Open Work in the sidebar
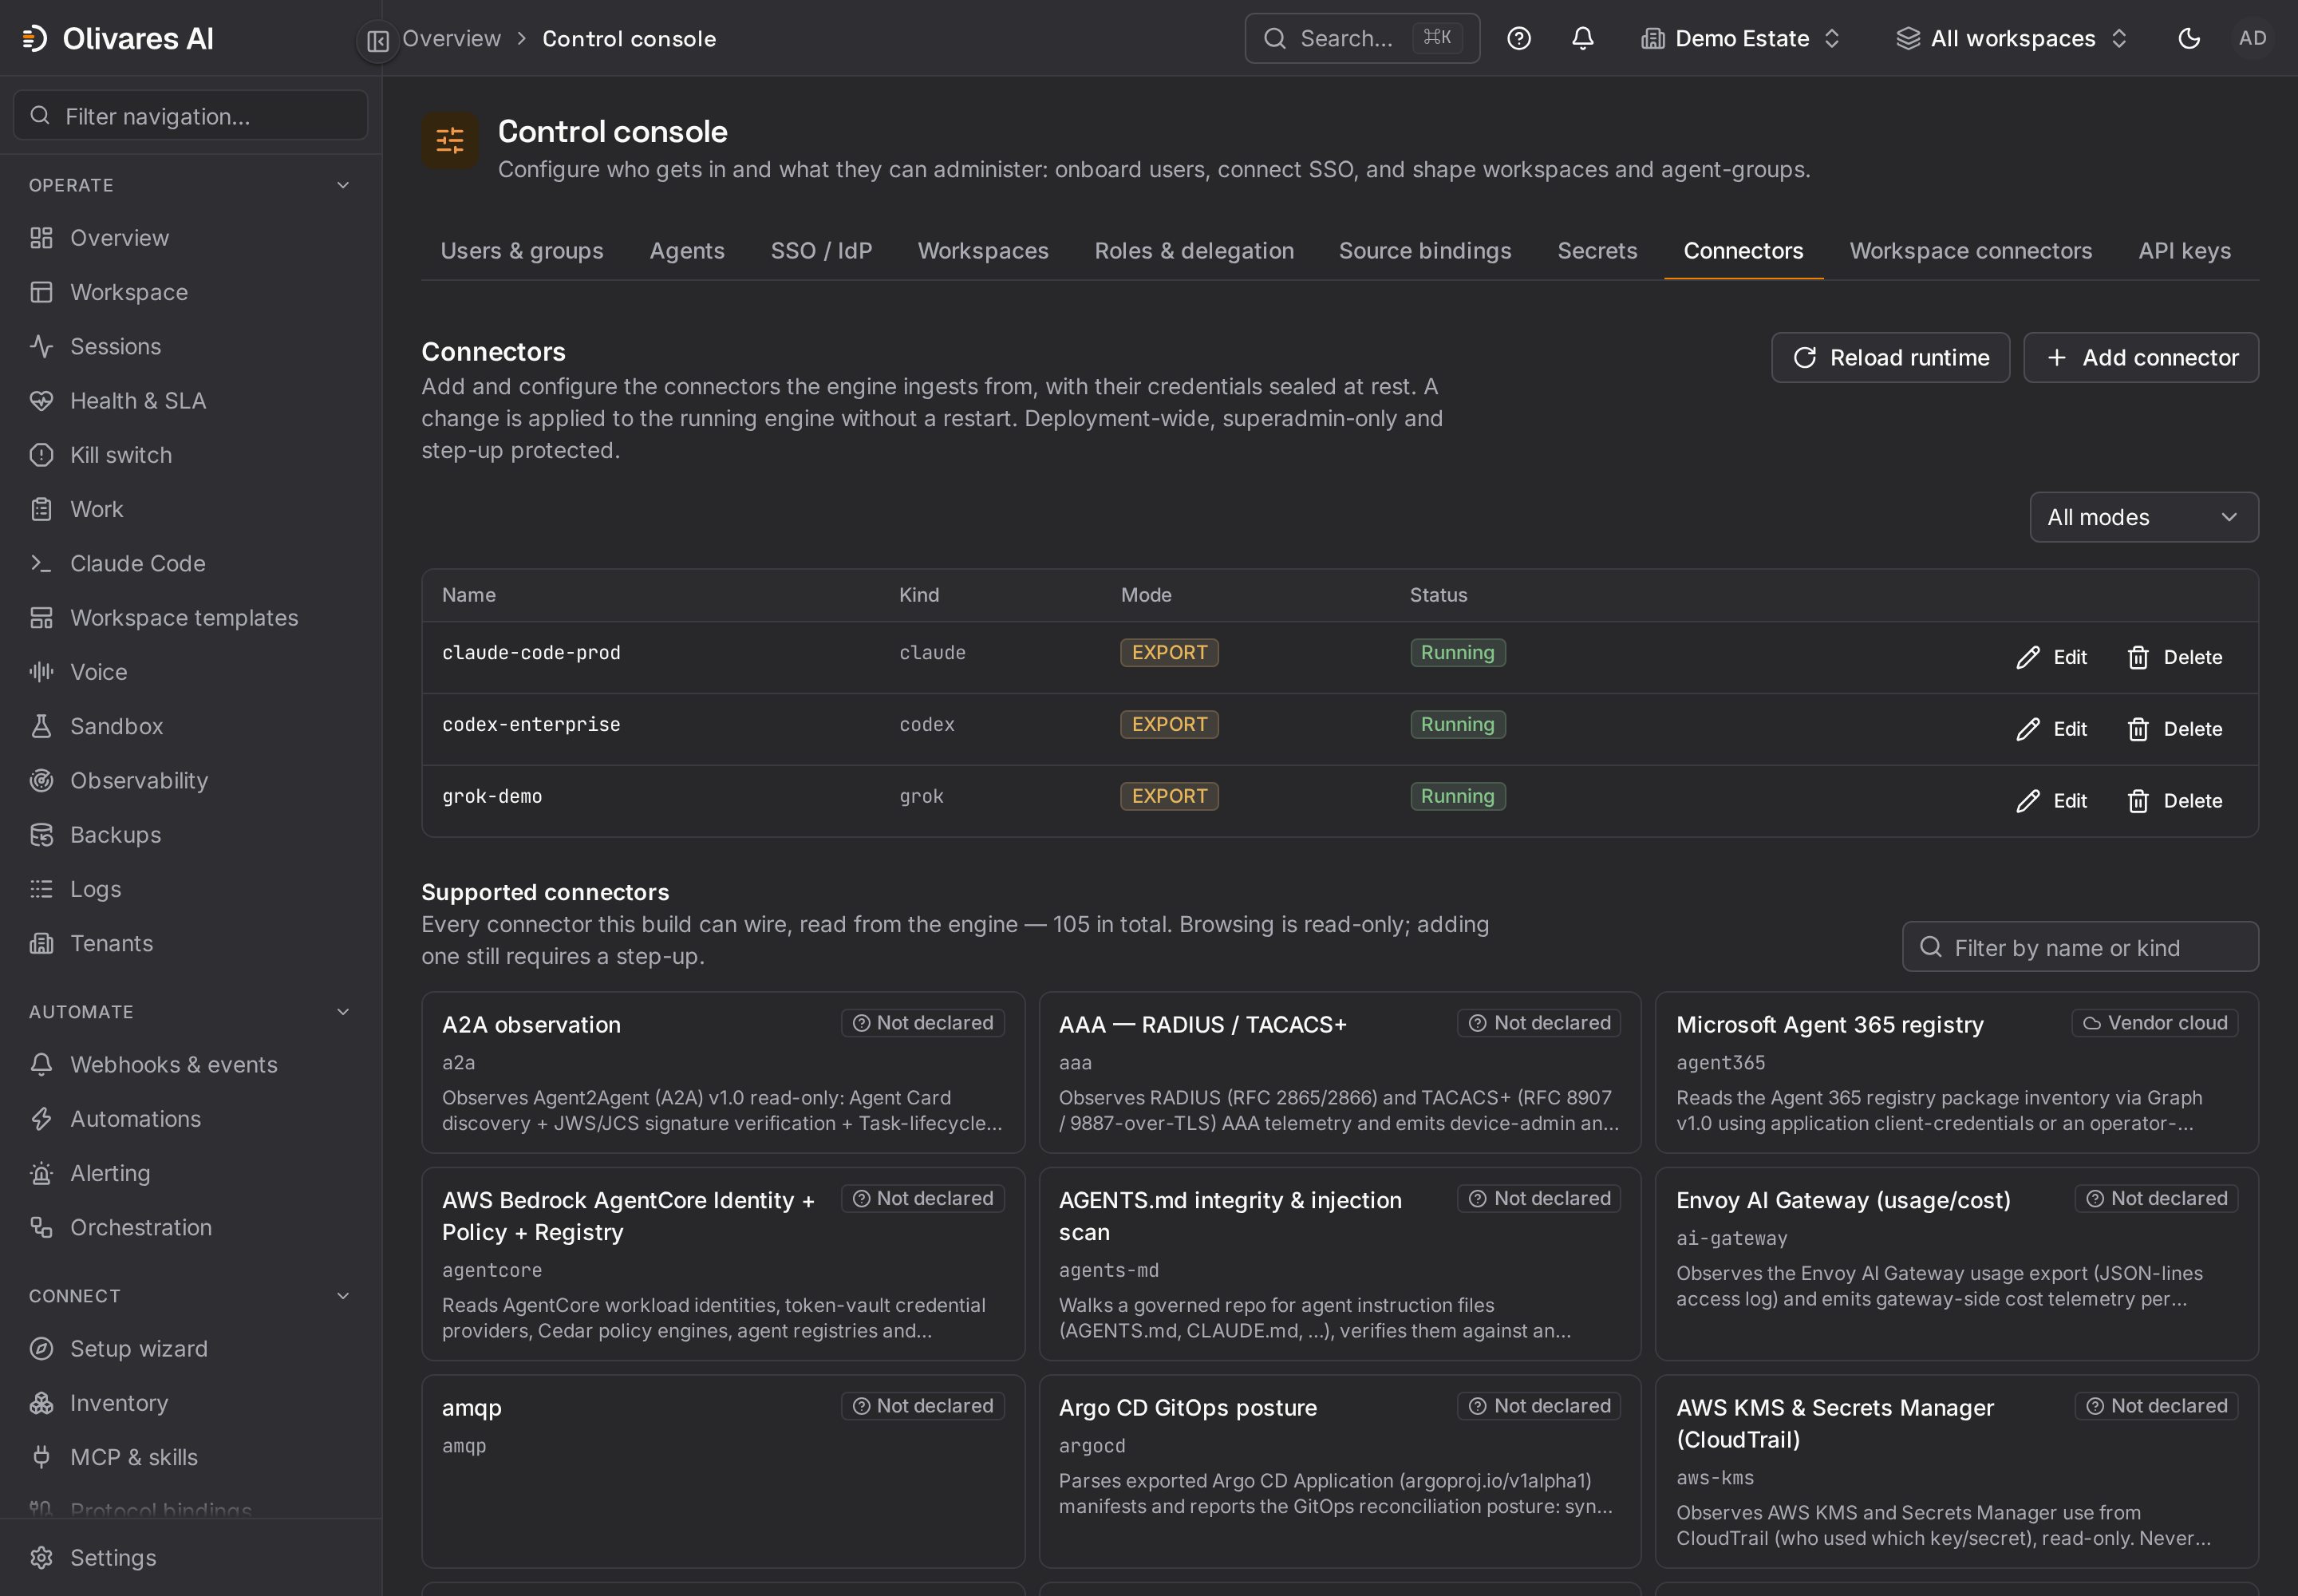2298x1596 pixels. (x=190, y=509)
